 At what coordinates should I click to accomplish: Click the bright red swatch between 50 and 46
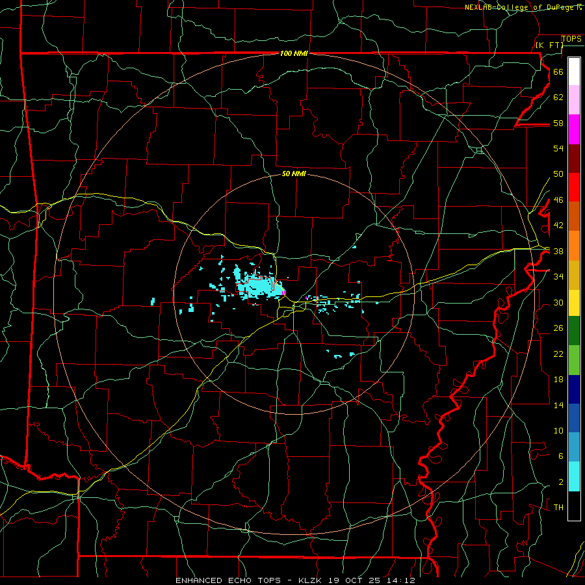[x=574, y=187]
